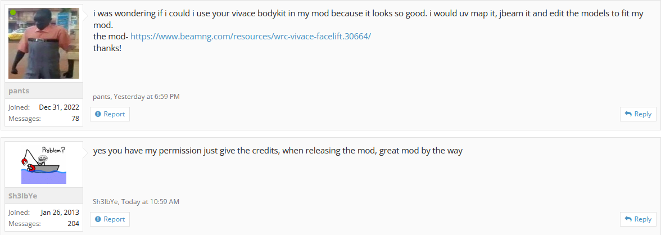Click the 'Today at 10:59 AM' timestamp
Viewport: 661px width, 235px height.
[151, 202]
